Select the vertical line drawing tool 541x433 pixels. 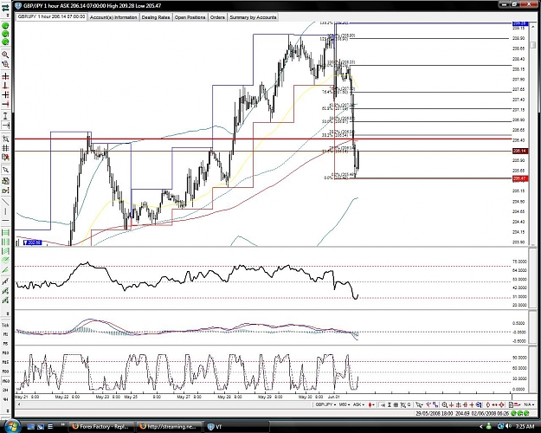(5, 211)
